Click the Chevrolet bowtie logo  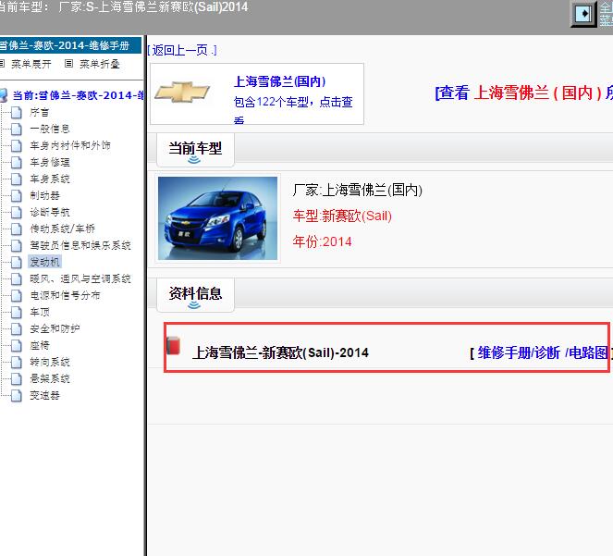coord(182,93)
